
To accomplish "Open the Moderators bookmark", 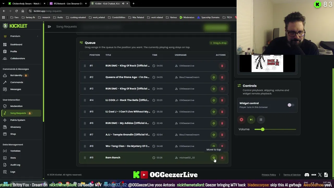I will (x=187, y=17).
